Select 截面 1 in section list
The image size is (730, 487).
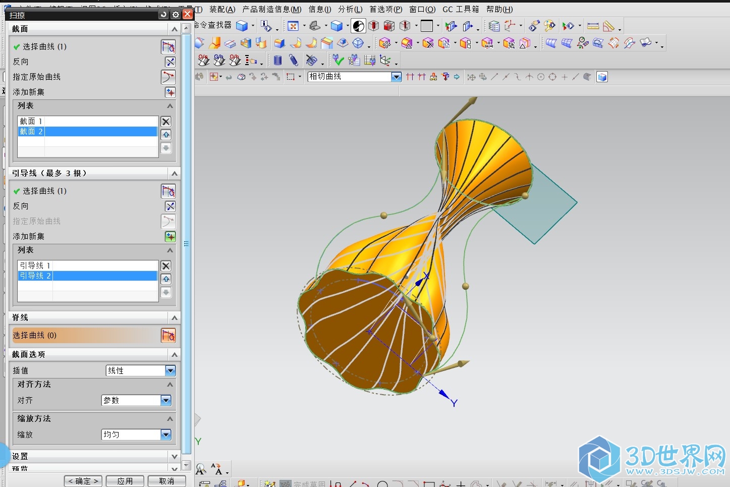[88, 121]
